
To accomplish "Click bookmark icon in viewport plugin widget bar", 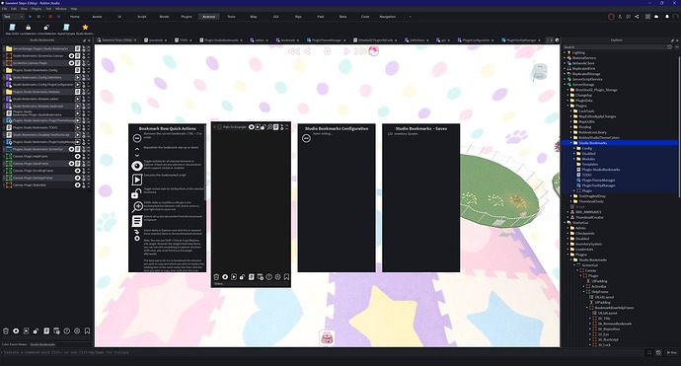I will [286, 277].
